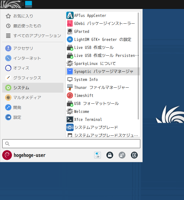Click 'Welcome' text entry
Viewport: 184px width, 200px height.
point(82,111)
